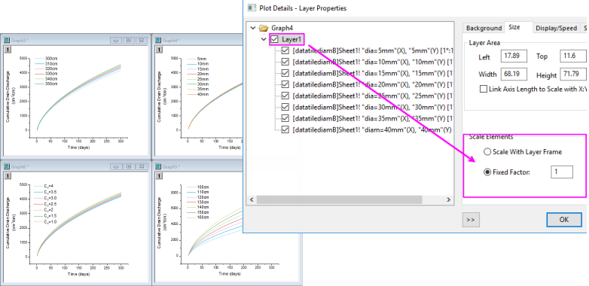Maximize the Graph6 window
The image size is (589, 286).
click(x=129, y=166)
